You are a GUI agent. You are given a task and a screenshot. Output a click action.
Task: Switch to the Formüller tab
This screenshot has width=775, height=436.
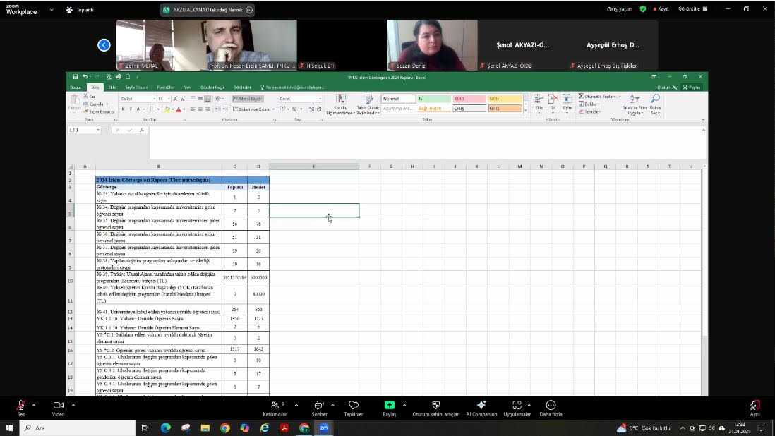(x=166, y=87)
